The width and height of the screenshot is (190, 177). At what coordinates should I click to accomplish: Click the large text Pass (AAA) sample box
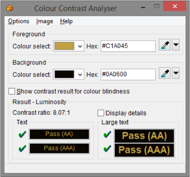(144, 150)
